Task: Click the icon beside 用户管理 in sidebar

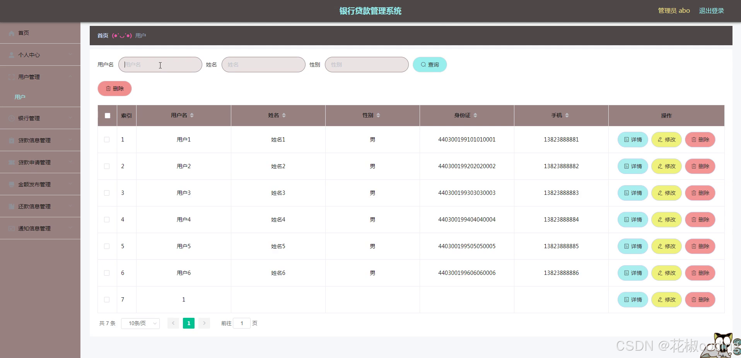Action: click(12, 77)
